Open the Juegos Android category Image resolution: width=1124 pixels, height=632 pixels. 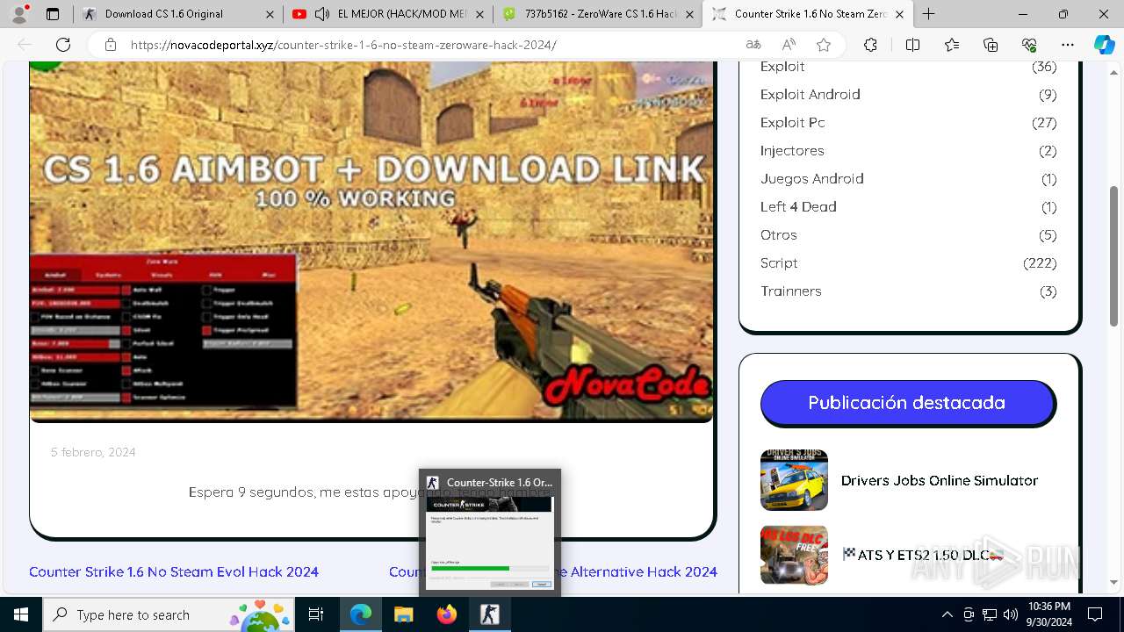(x=811, y=179)
